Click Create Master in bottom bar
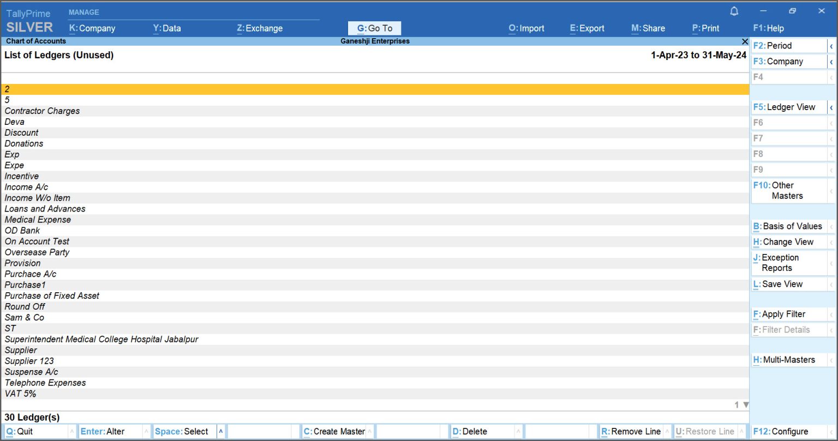Screen dimensions: 838x441 tap(334, 432)
